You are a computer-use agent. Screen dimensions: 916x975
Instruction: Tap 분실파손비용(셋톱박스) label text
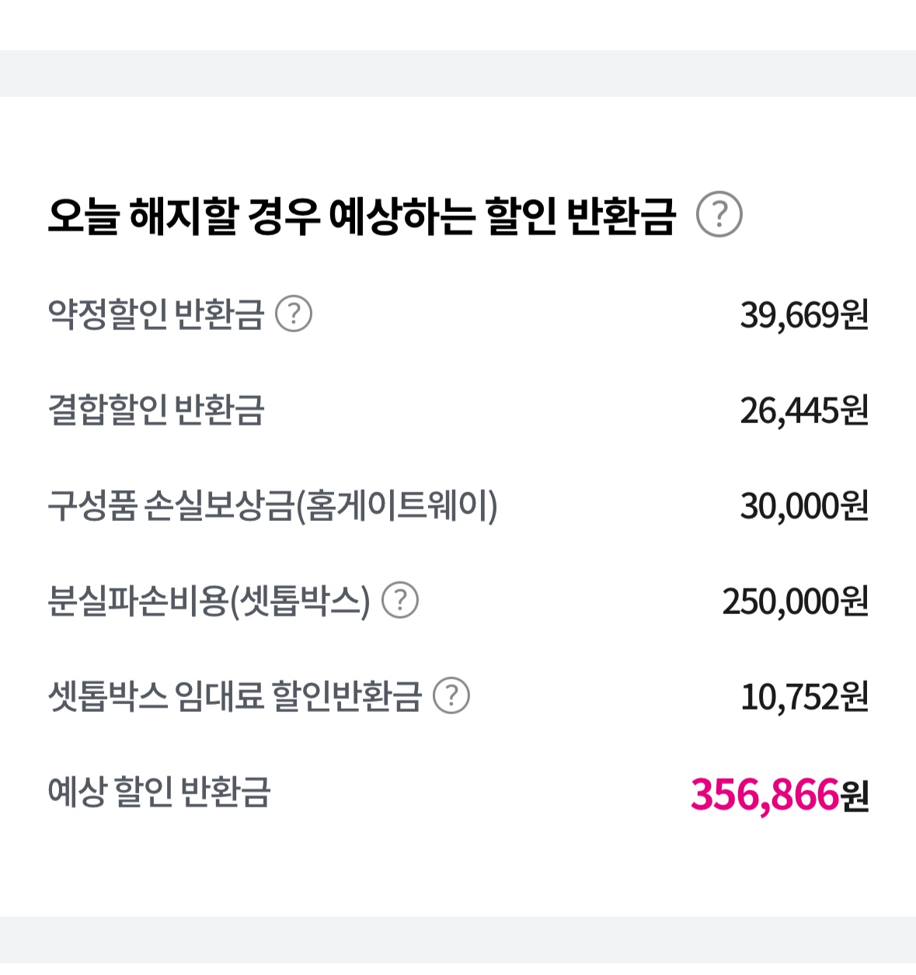tap(209, 601)
